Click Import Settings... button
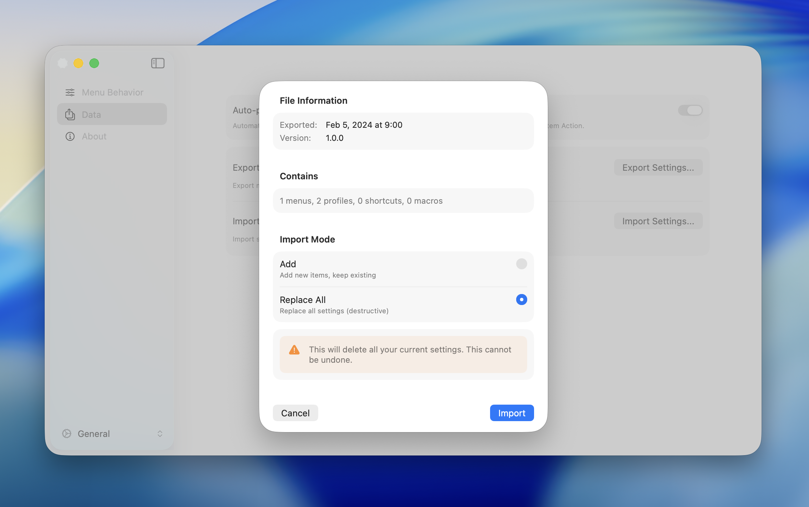 658,221
